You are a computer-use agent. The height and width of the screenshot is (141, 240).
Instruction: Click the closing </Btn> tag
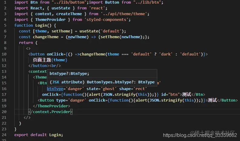pos(198,95)
